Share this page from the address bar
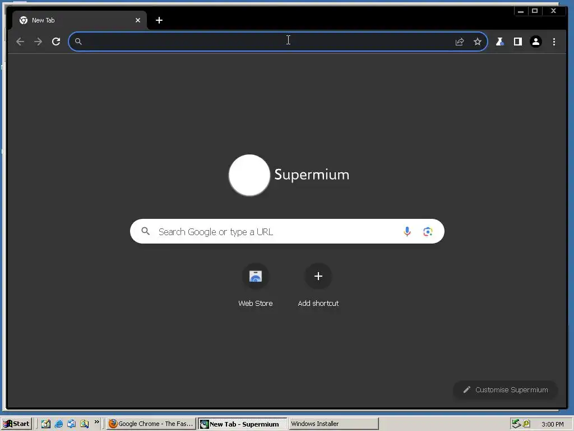This screenshot has height=431, width=574. pos(460,42)
